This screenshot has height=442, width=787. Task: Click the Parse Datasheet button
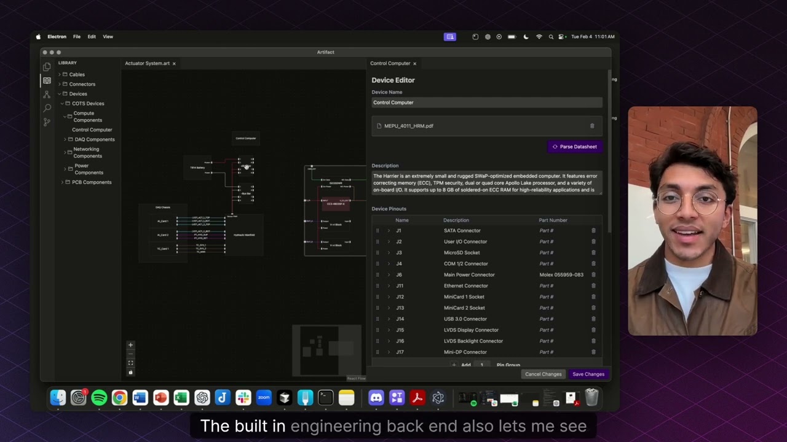574,147
